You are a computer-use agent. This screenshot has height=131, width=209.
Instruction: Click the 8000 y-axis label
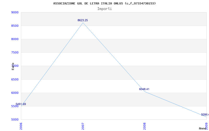coord(15,39)
